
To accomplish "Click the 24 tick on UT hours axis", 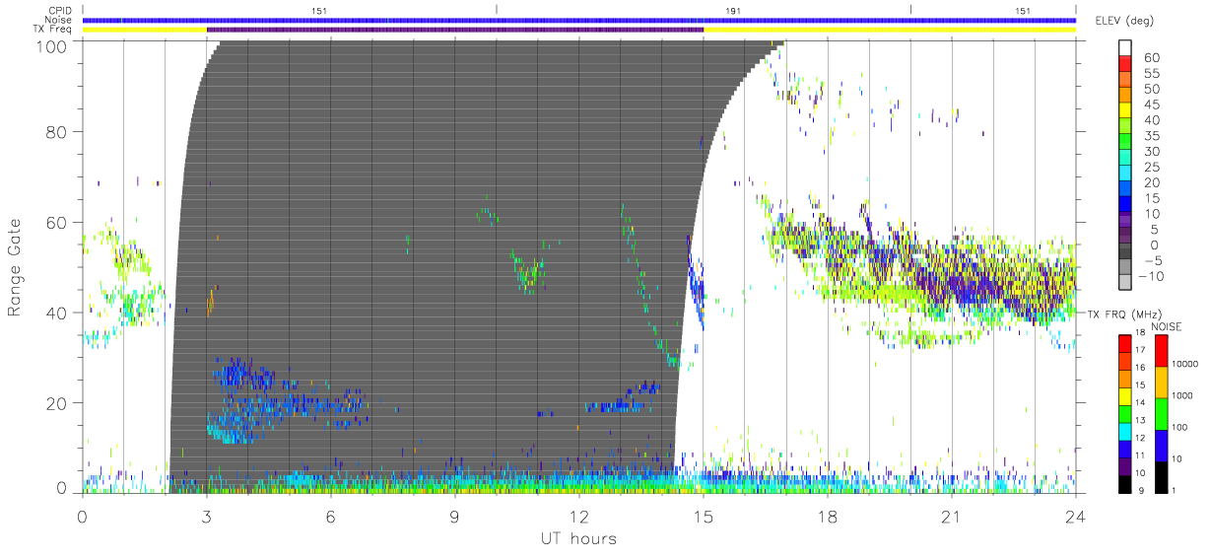I will 1076,516.
